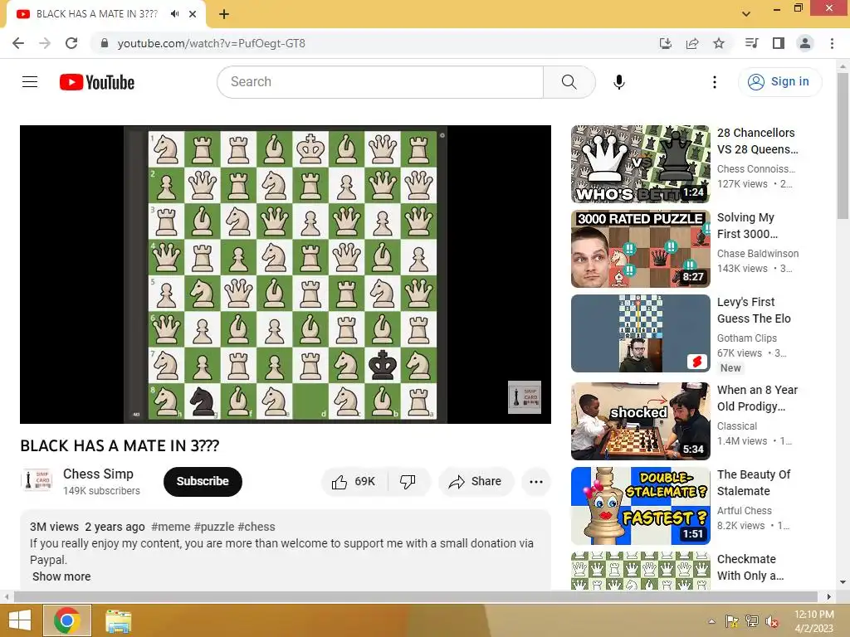Open the 28 Chancellors VS 28 Queens thumbnail
Image resolution: width=850 pixels, height=637 pixels.
coord(640,164)
